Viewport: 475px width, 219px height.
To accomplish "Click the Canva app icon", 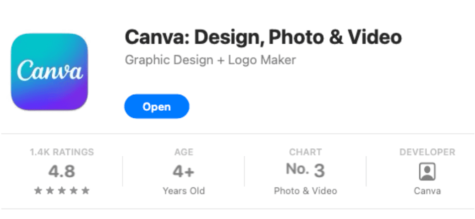I will tap(49, 72).
